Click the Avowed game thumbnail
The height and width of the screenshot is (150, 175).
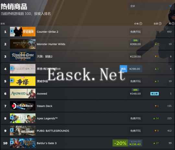pos(23,94)
